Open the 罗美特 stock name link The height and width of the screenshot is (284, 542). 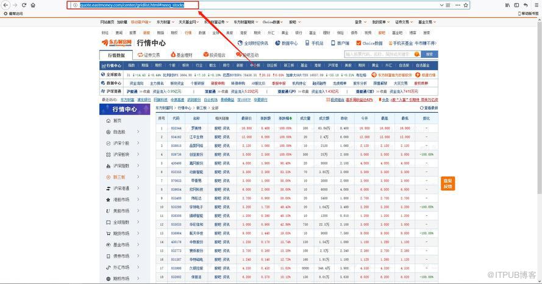(196, 128)
